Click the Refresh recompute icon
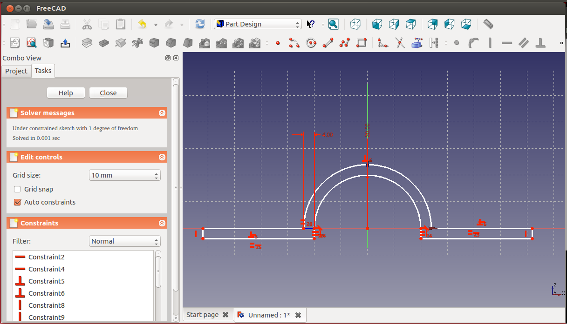Screen dimensions: 567x324 tap(200, 24)
